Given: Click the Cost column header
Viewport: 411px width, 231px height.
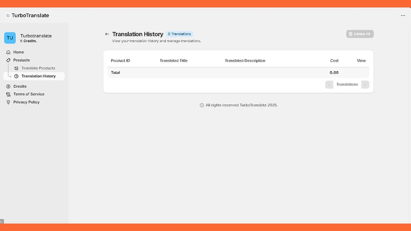Looking at the screenshot, I should tap(334, 61).
